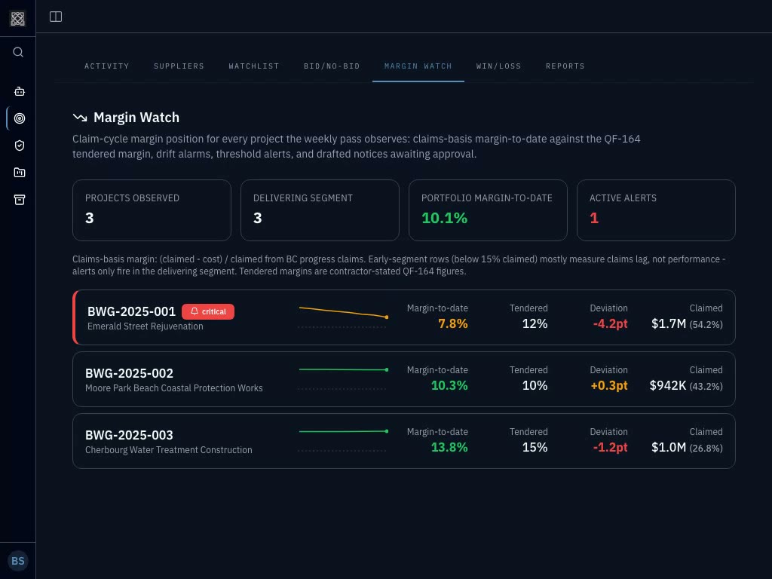Screen dimensions: 772x579
Task: Click the app logo icon
Action: tap(18, 19)
